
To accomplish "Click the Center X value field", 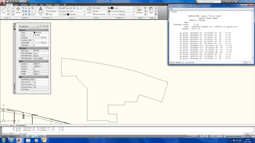I will pos(41,64).
